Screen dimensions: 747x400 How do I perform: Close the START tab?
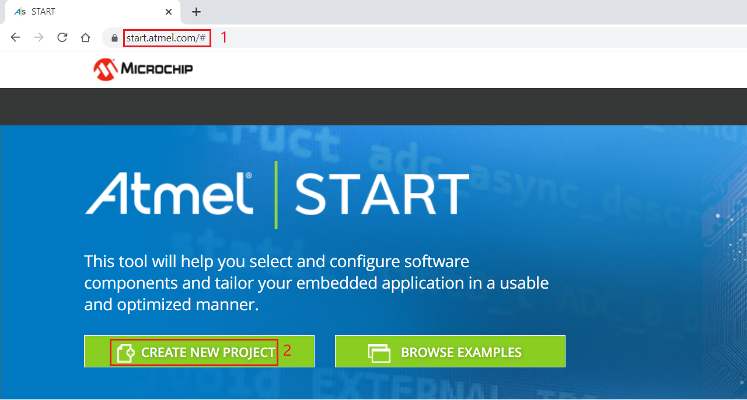point(169,12)
